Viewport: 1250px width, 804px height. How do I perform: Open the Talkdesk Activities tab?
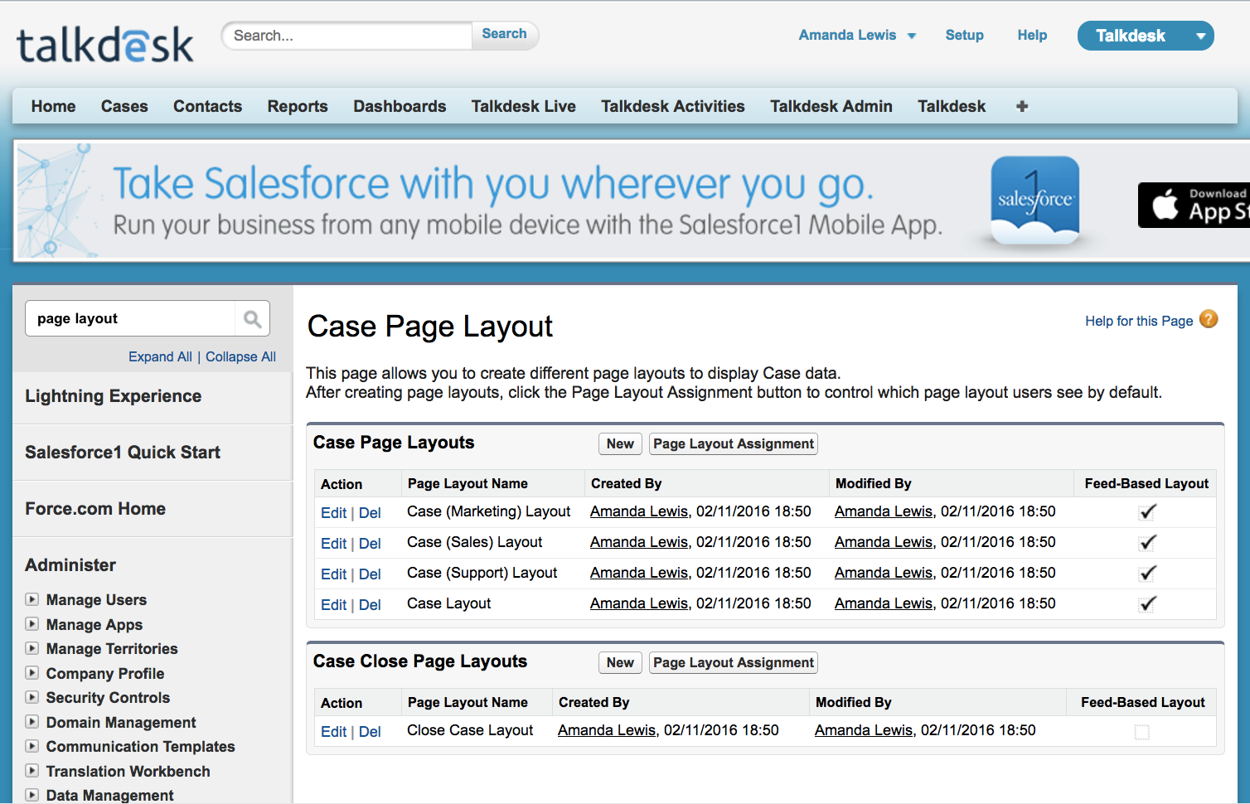(673, 106)
